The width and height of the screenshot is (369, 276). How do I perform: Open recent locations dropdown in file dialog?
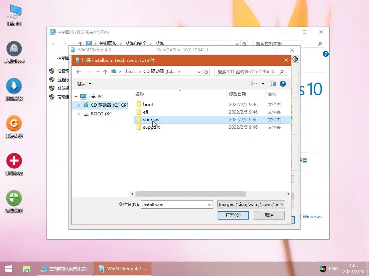click(x=98, y=72)
